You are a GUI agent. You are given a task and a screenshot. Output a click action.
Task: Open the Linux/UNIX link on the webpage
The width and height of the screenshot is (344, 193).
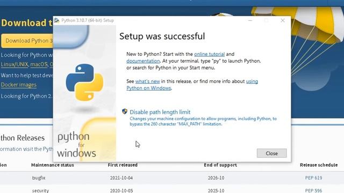point(15,64)
